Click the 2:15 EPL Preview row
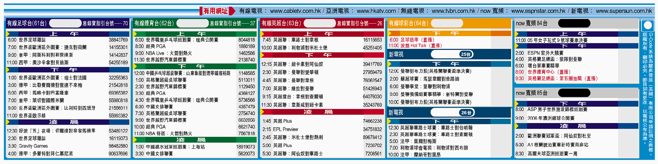This screenshot has width=658, height=164. (x=322, y=129)
